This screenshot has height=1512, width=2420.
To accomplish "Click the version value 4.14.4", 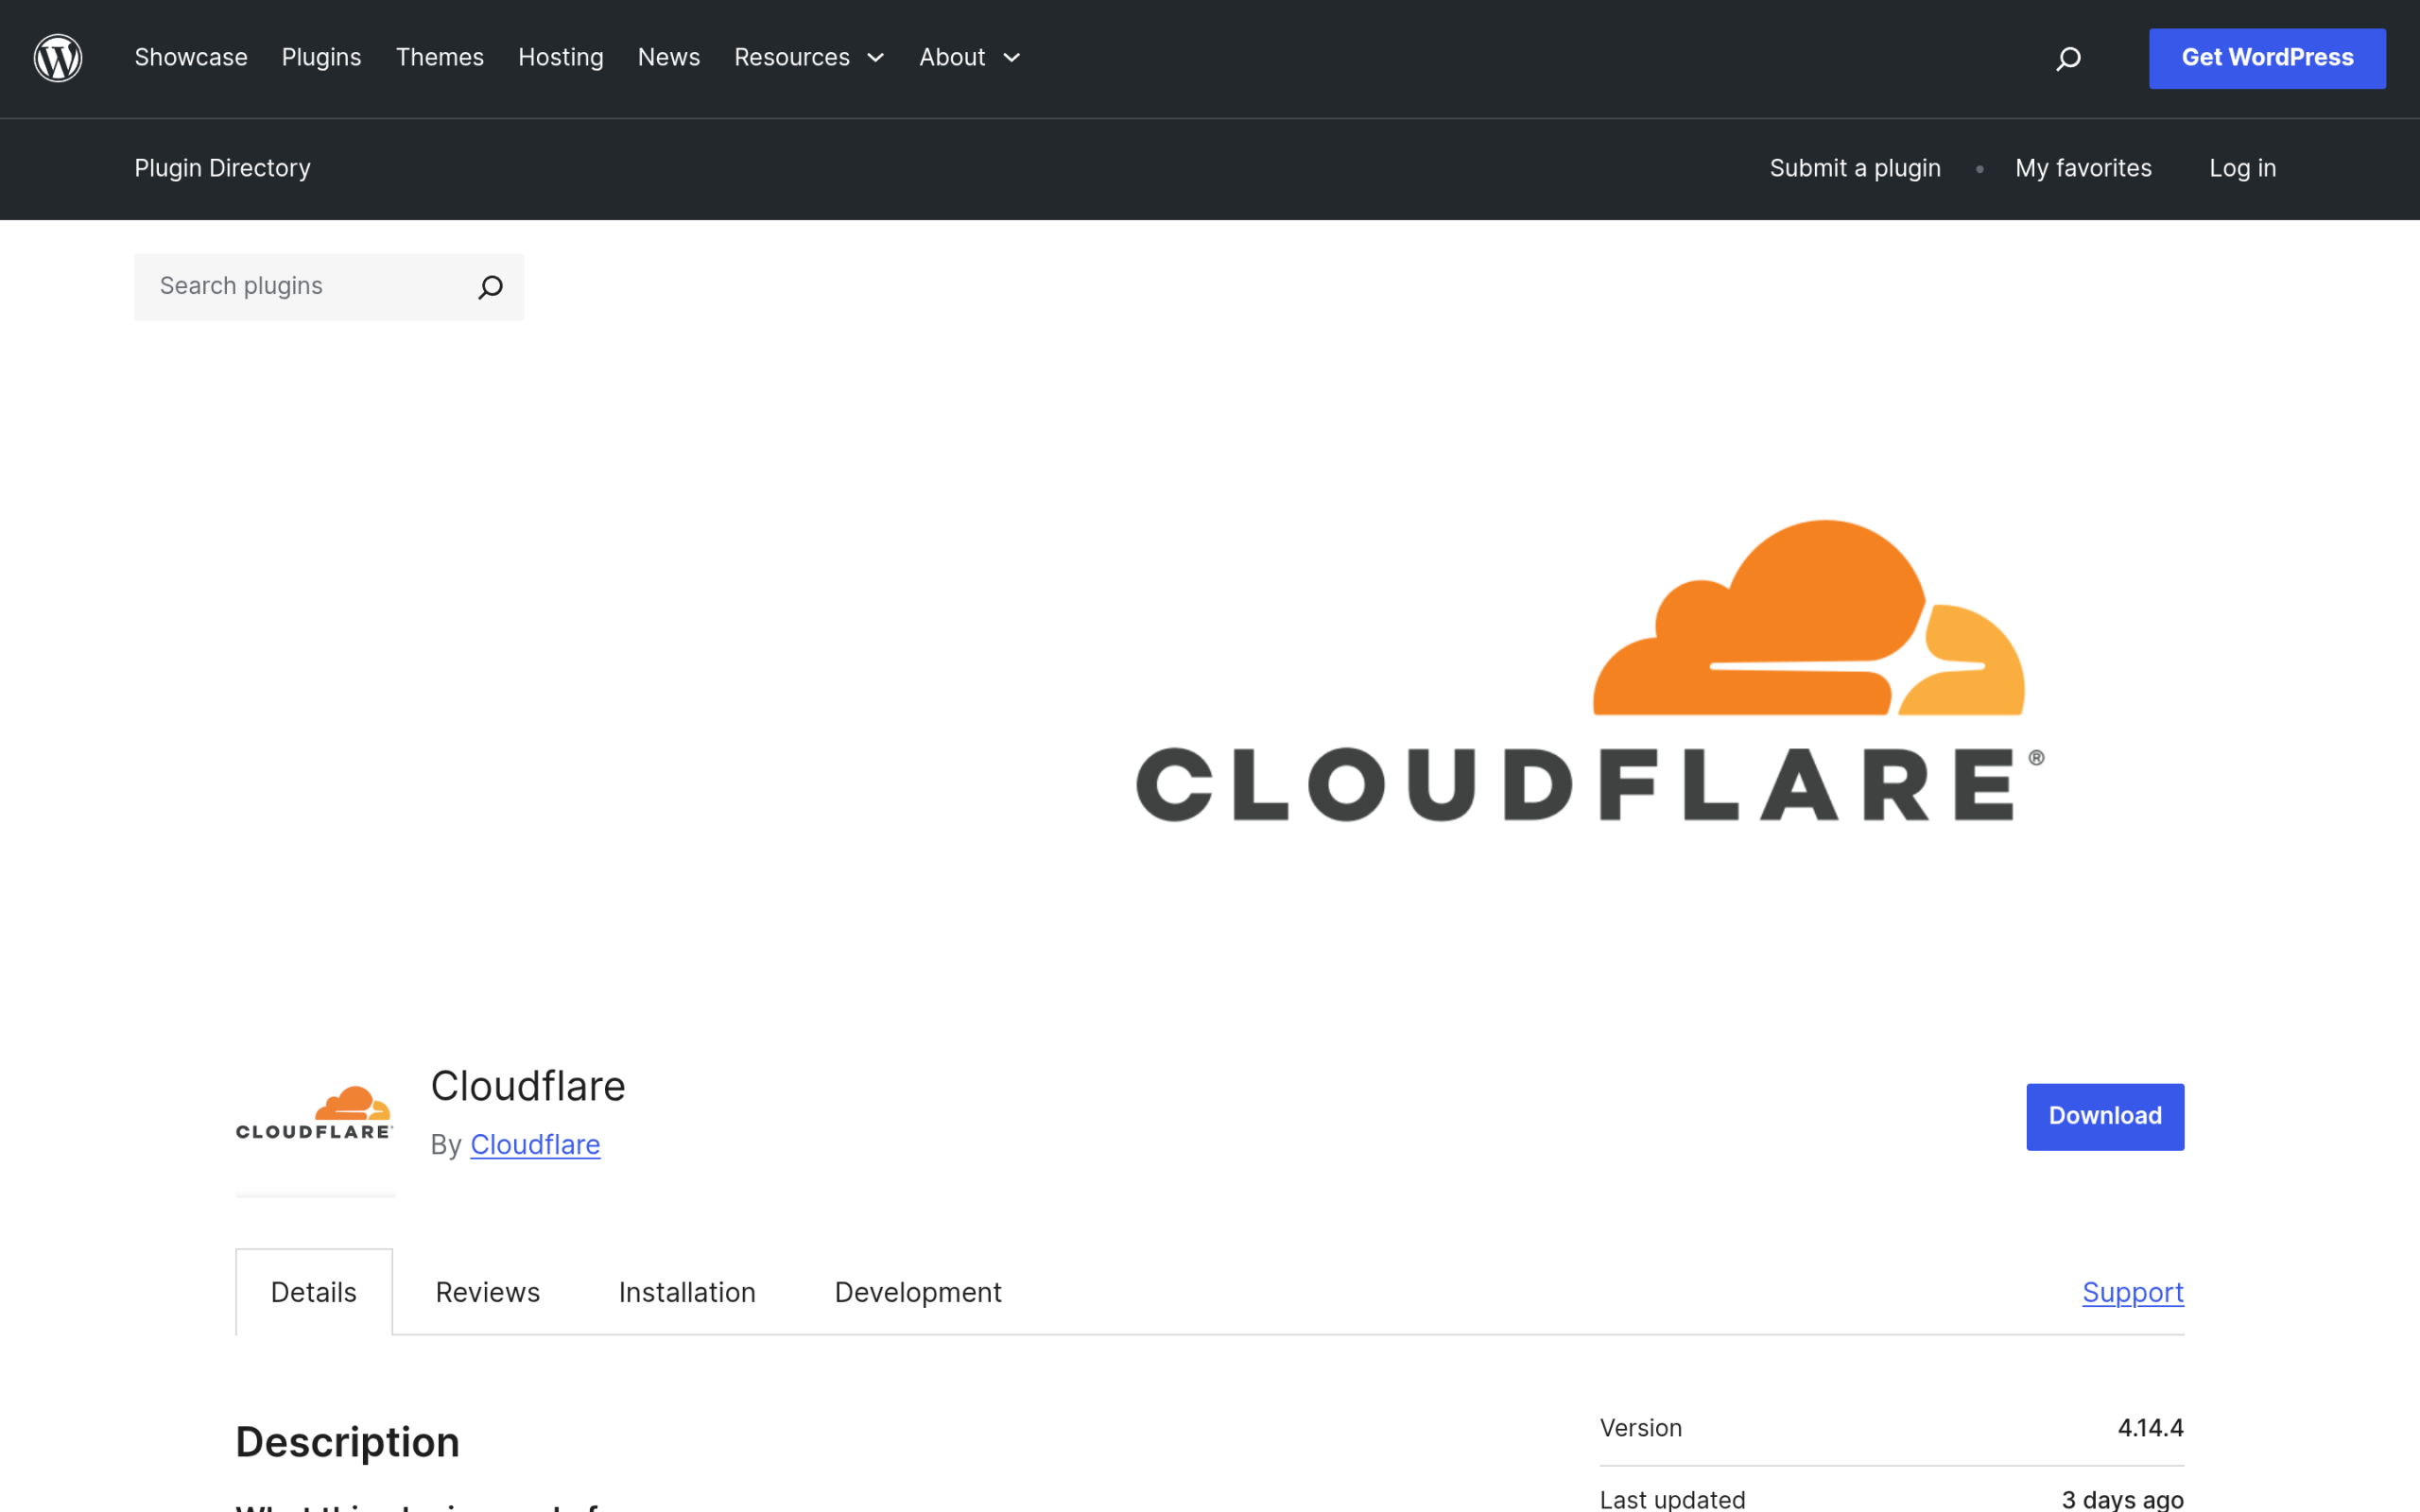I will [2150, 1428].
